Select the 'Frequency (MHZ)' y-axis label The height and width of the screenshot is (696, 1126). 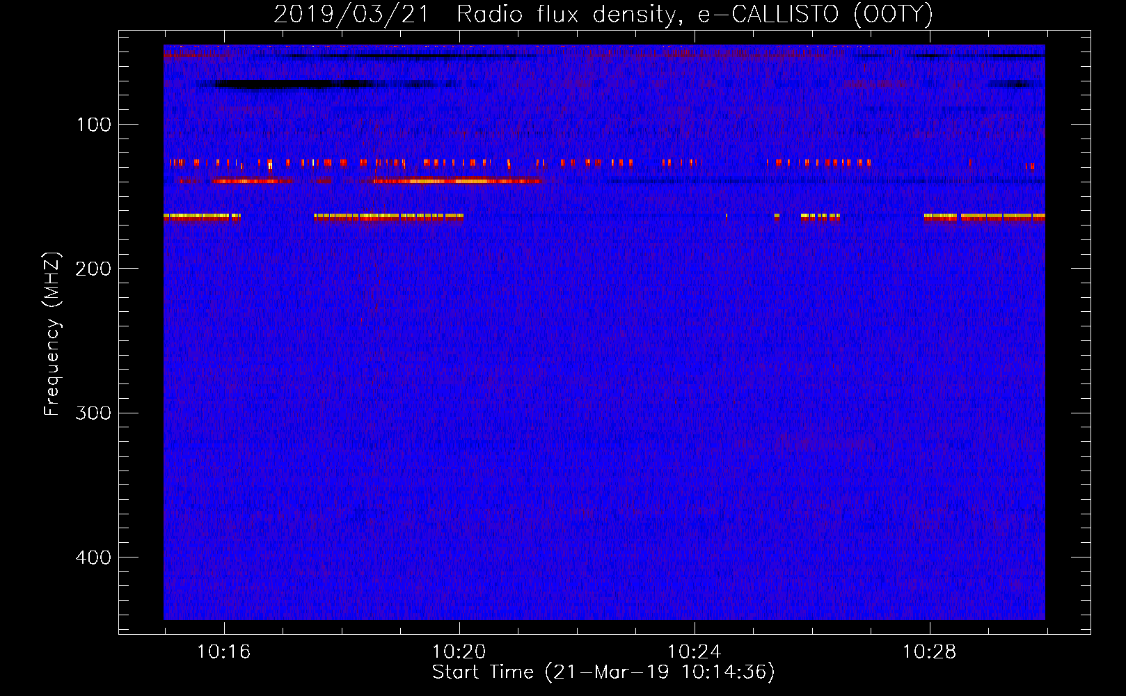point(52,334)
